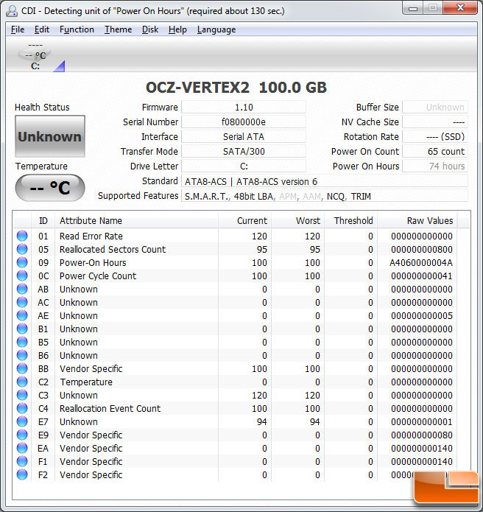Click status orb for attribute EA
Image resolution: width=483 pixels, height=512 pixels.
point(22,448)
